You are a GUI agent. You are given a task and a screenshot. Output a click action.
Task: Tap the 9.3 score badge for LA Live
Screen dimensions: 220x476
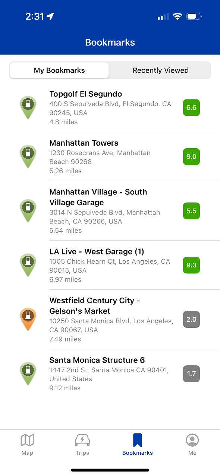tap(191, 265)
